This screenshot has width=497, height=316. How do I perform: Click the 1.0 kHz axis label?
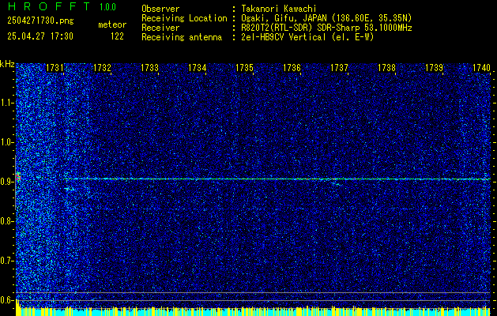[6, 142]
